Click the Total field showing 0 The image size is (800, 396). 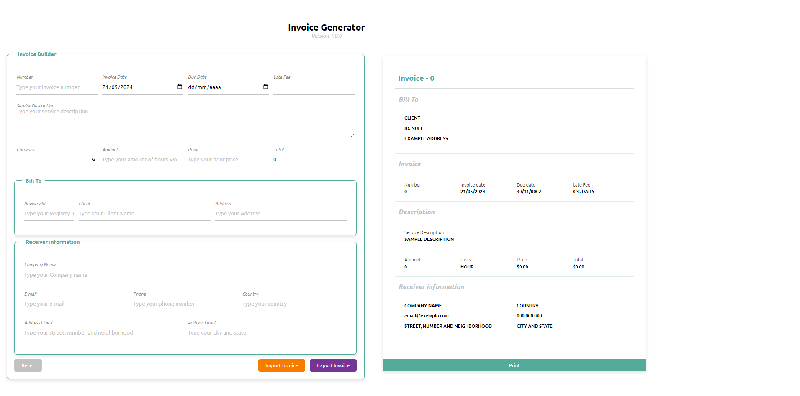314,160
